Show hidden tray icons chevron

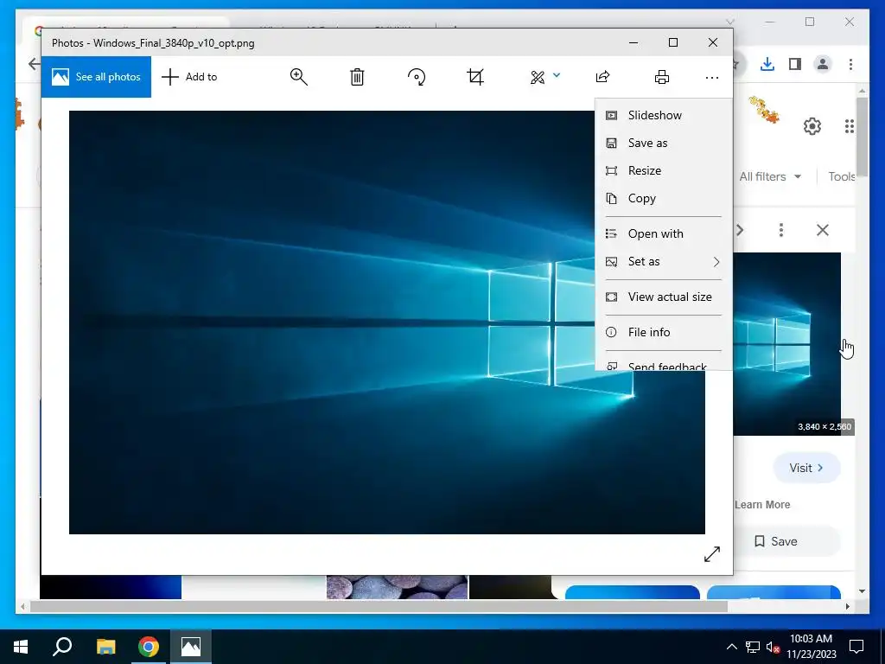(731, 647)
